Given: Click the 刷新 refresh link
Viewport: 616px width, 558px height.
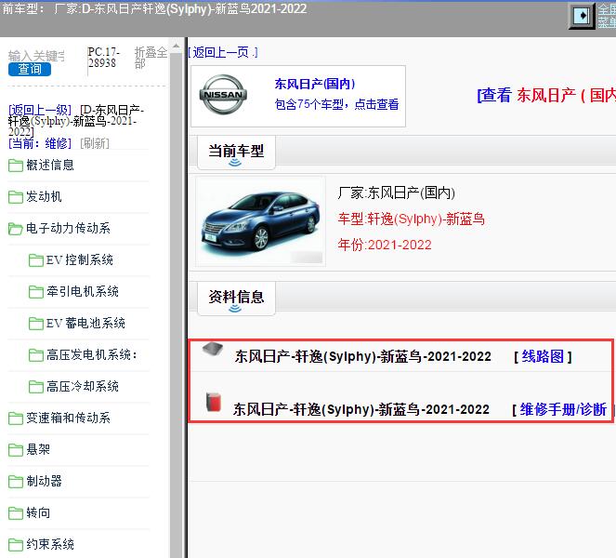Looking at the screenshot, I should click(95, 143).
